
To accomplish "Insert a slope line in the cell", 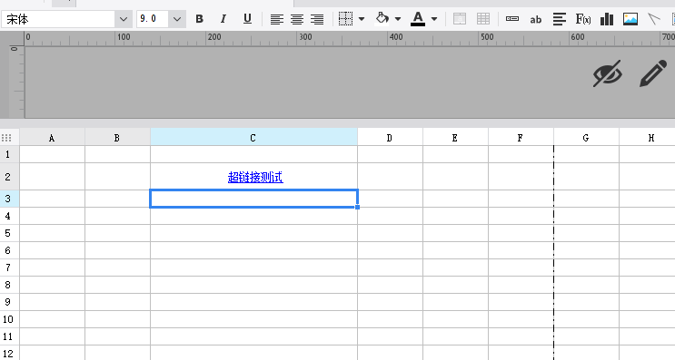I will click(654, 19).
